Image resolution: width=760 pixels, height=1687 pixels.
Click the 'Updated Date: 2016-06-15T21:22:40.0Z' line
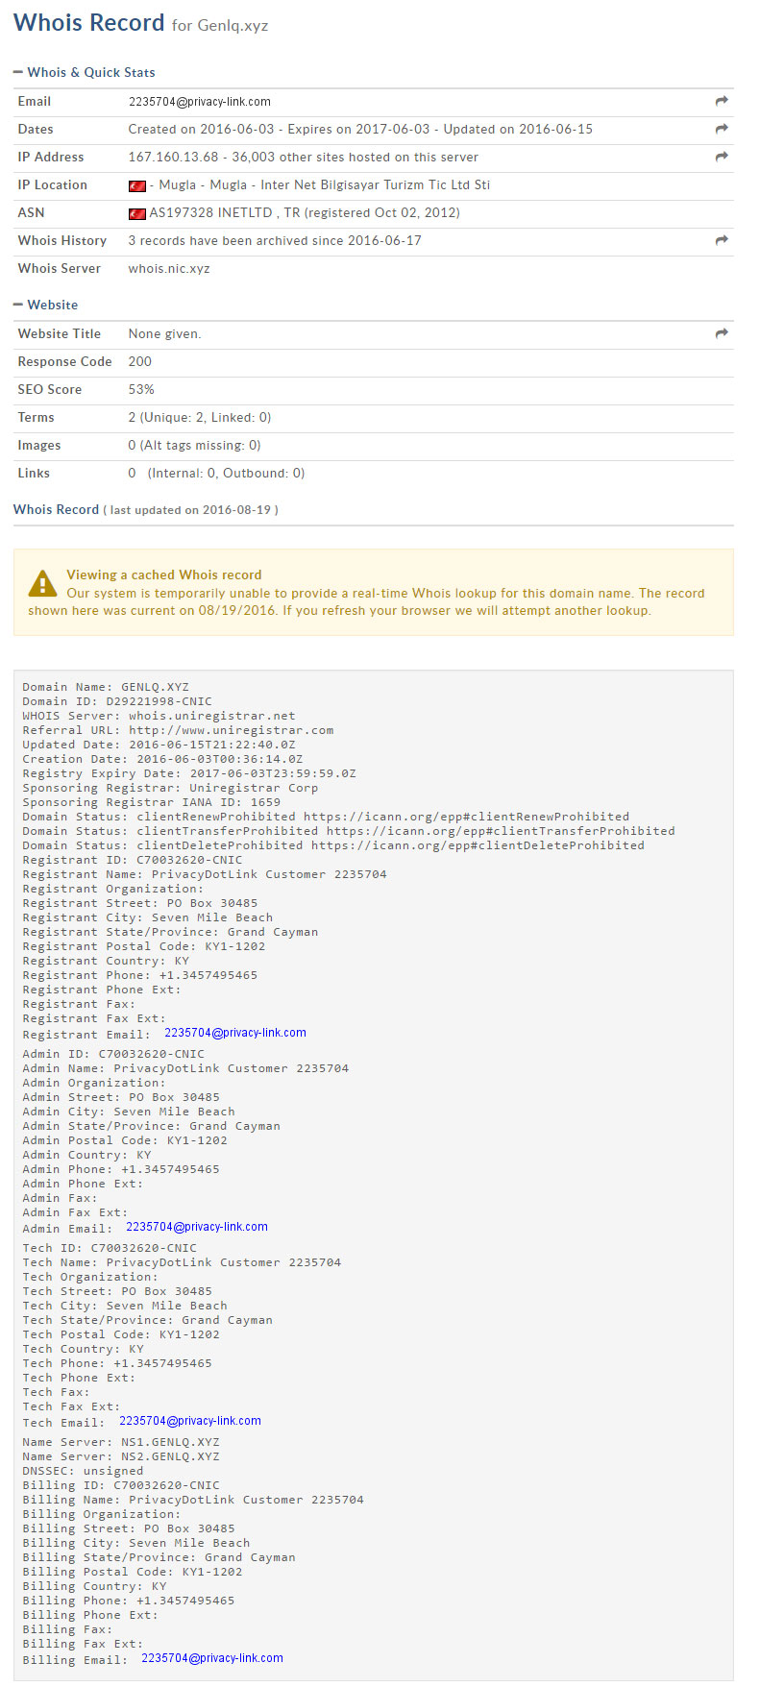pos(159,745)
